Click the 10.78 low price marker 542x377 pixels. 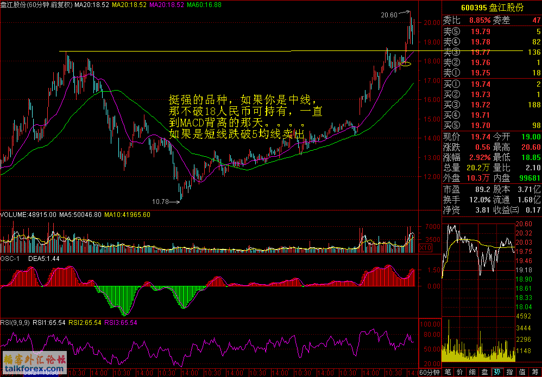[x=160, y=202]
